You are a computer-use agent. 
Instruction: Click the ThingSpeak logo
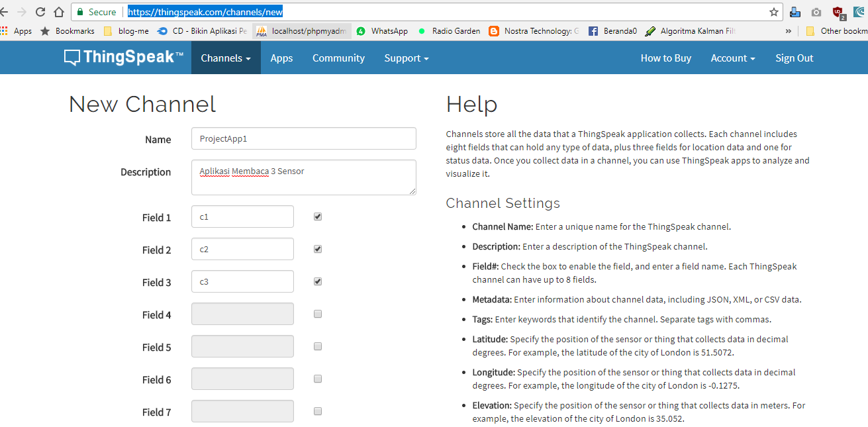click(x=124, y=58)
